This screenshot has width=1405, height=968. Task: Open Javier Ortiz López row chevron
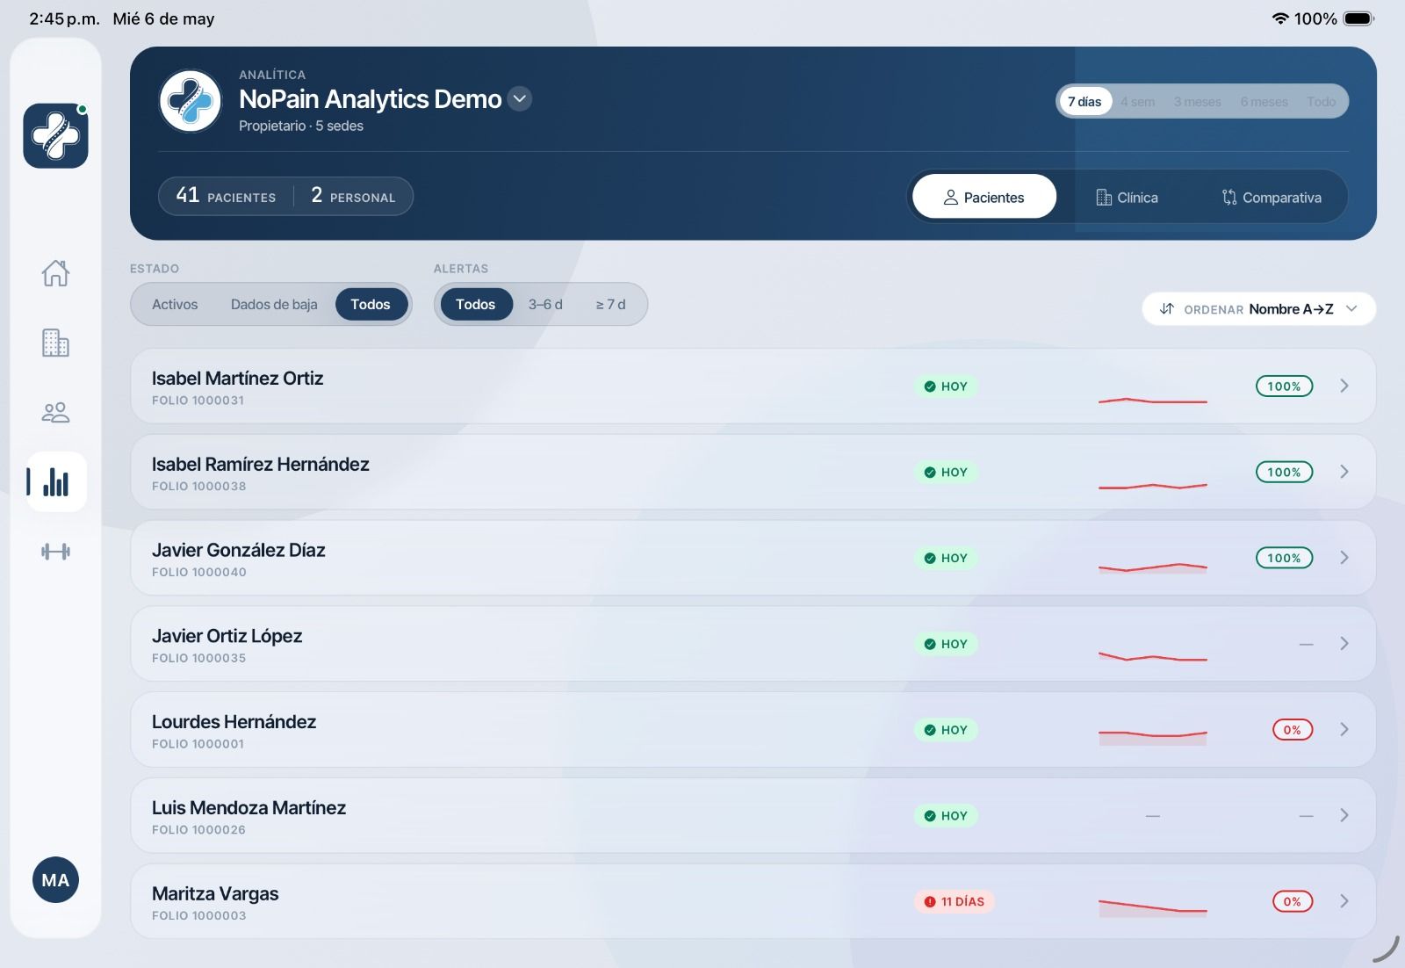click(x=1344, y=644)
